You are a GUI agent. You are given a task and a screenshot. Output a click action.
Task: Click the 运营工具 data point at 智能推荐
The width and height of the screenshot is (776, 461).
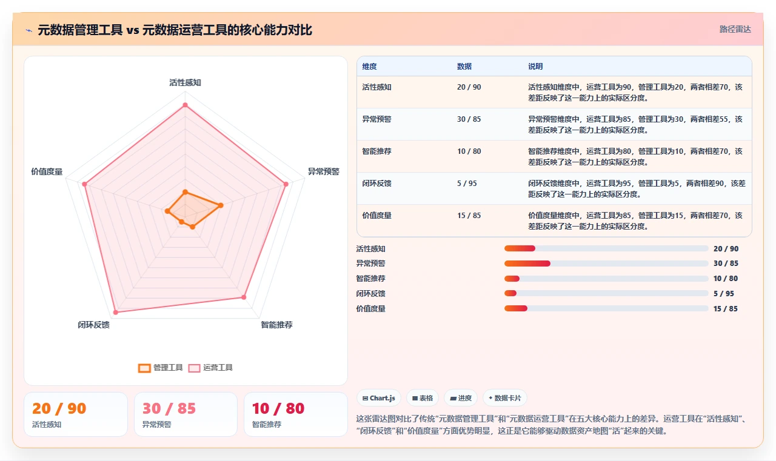244,297
